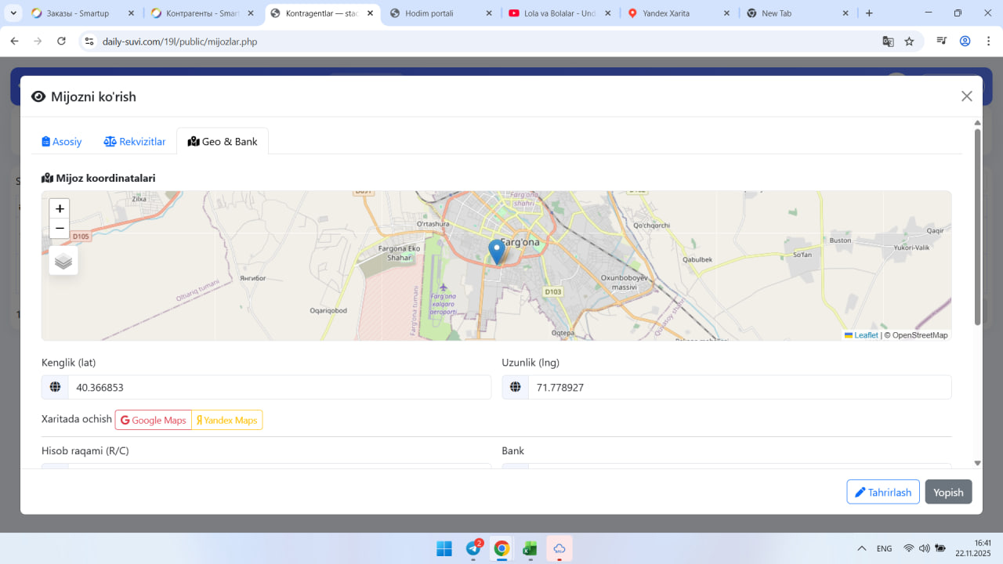Viewport: 1003px width, 564px height.
Task: Bookmark this page with star icon
Action: 909,42
